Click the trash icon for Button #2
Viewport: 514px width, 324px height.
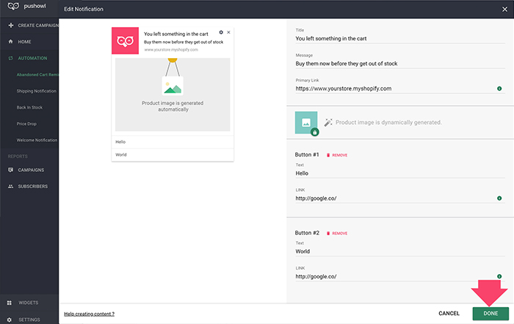click(x=328, y=233)
